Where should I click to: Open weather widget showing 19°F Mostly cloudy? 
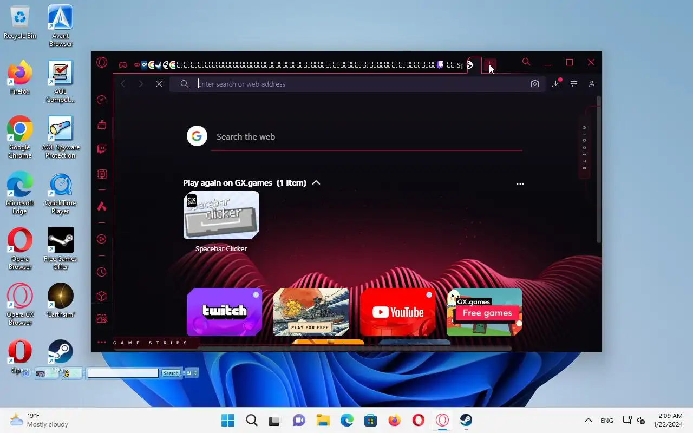(40, 420)
